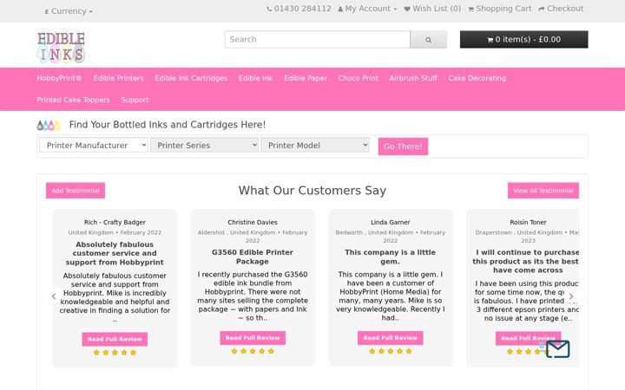Click 'Absolutely fabulous customer service' testimonial title
This screenshot has width=625, height=390.
(x=115, y=253)
